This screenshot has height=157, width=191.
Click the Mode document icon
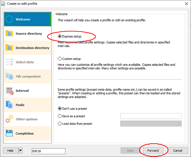tap(10, 105)
